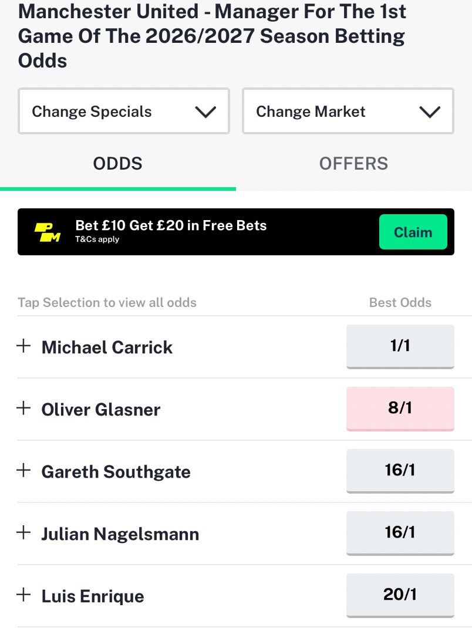Choose the 20/1 odds for Luis Enrique

(400, 595)
